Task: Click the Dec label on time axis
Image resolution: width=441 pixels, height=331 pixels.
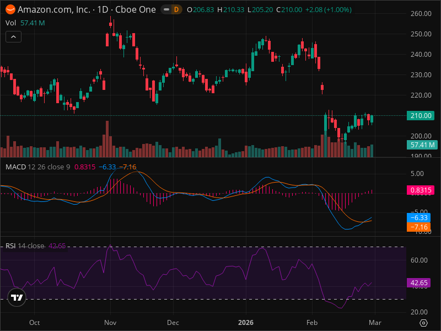Action: (x=173, y=323)
